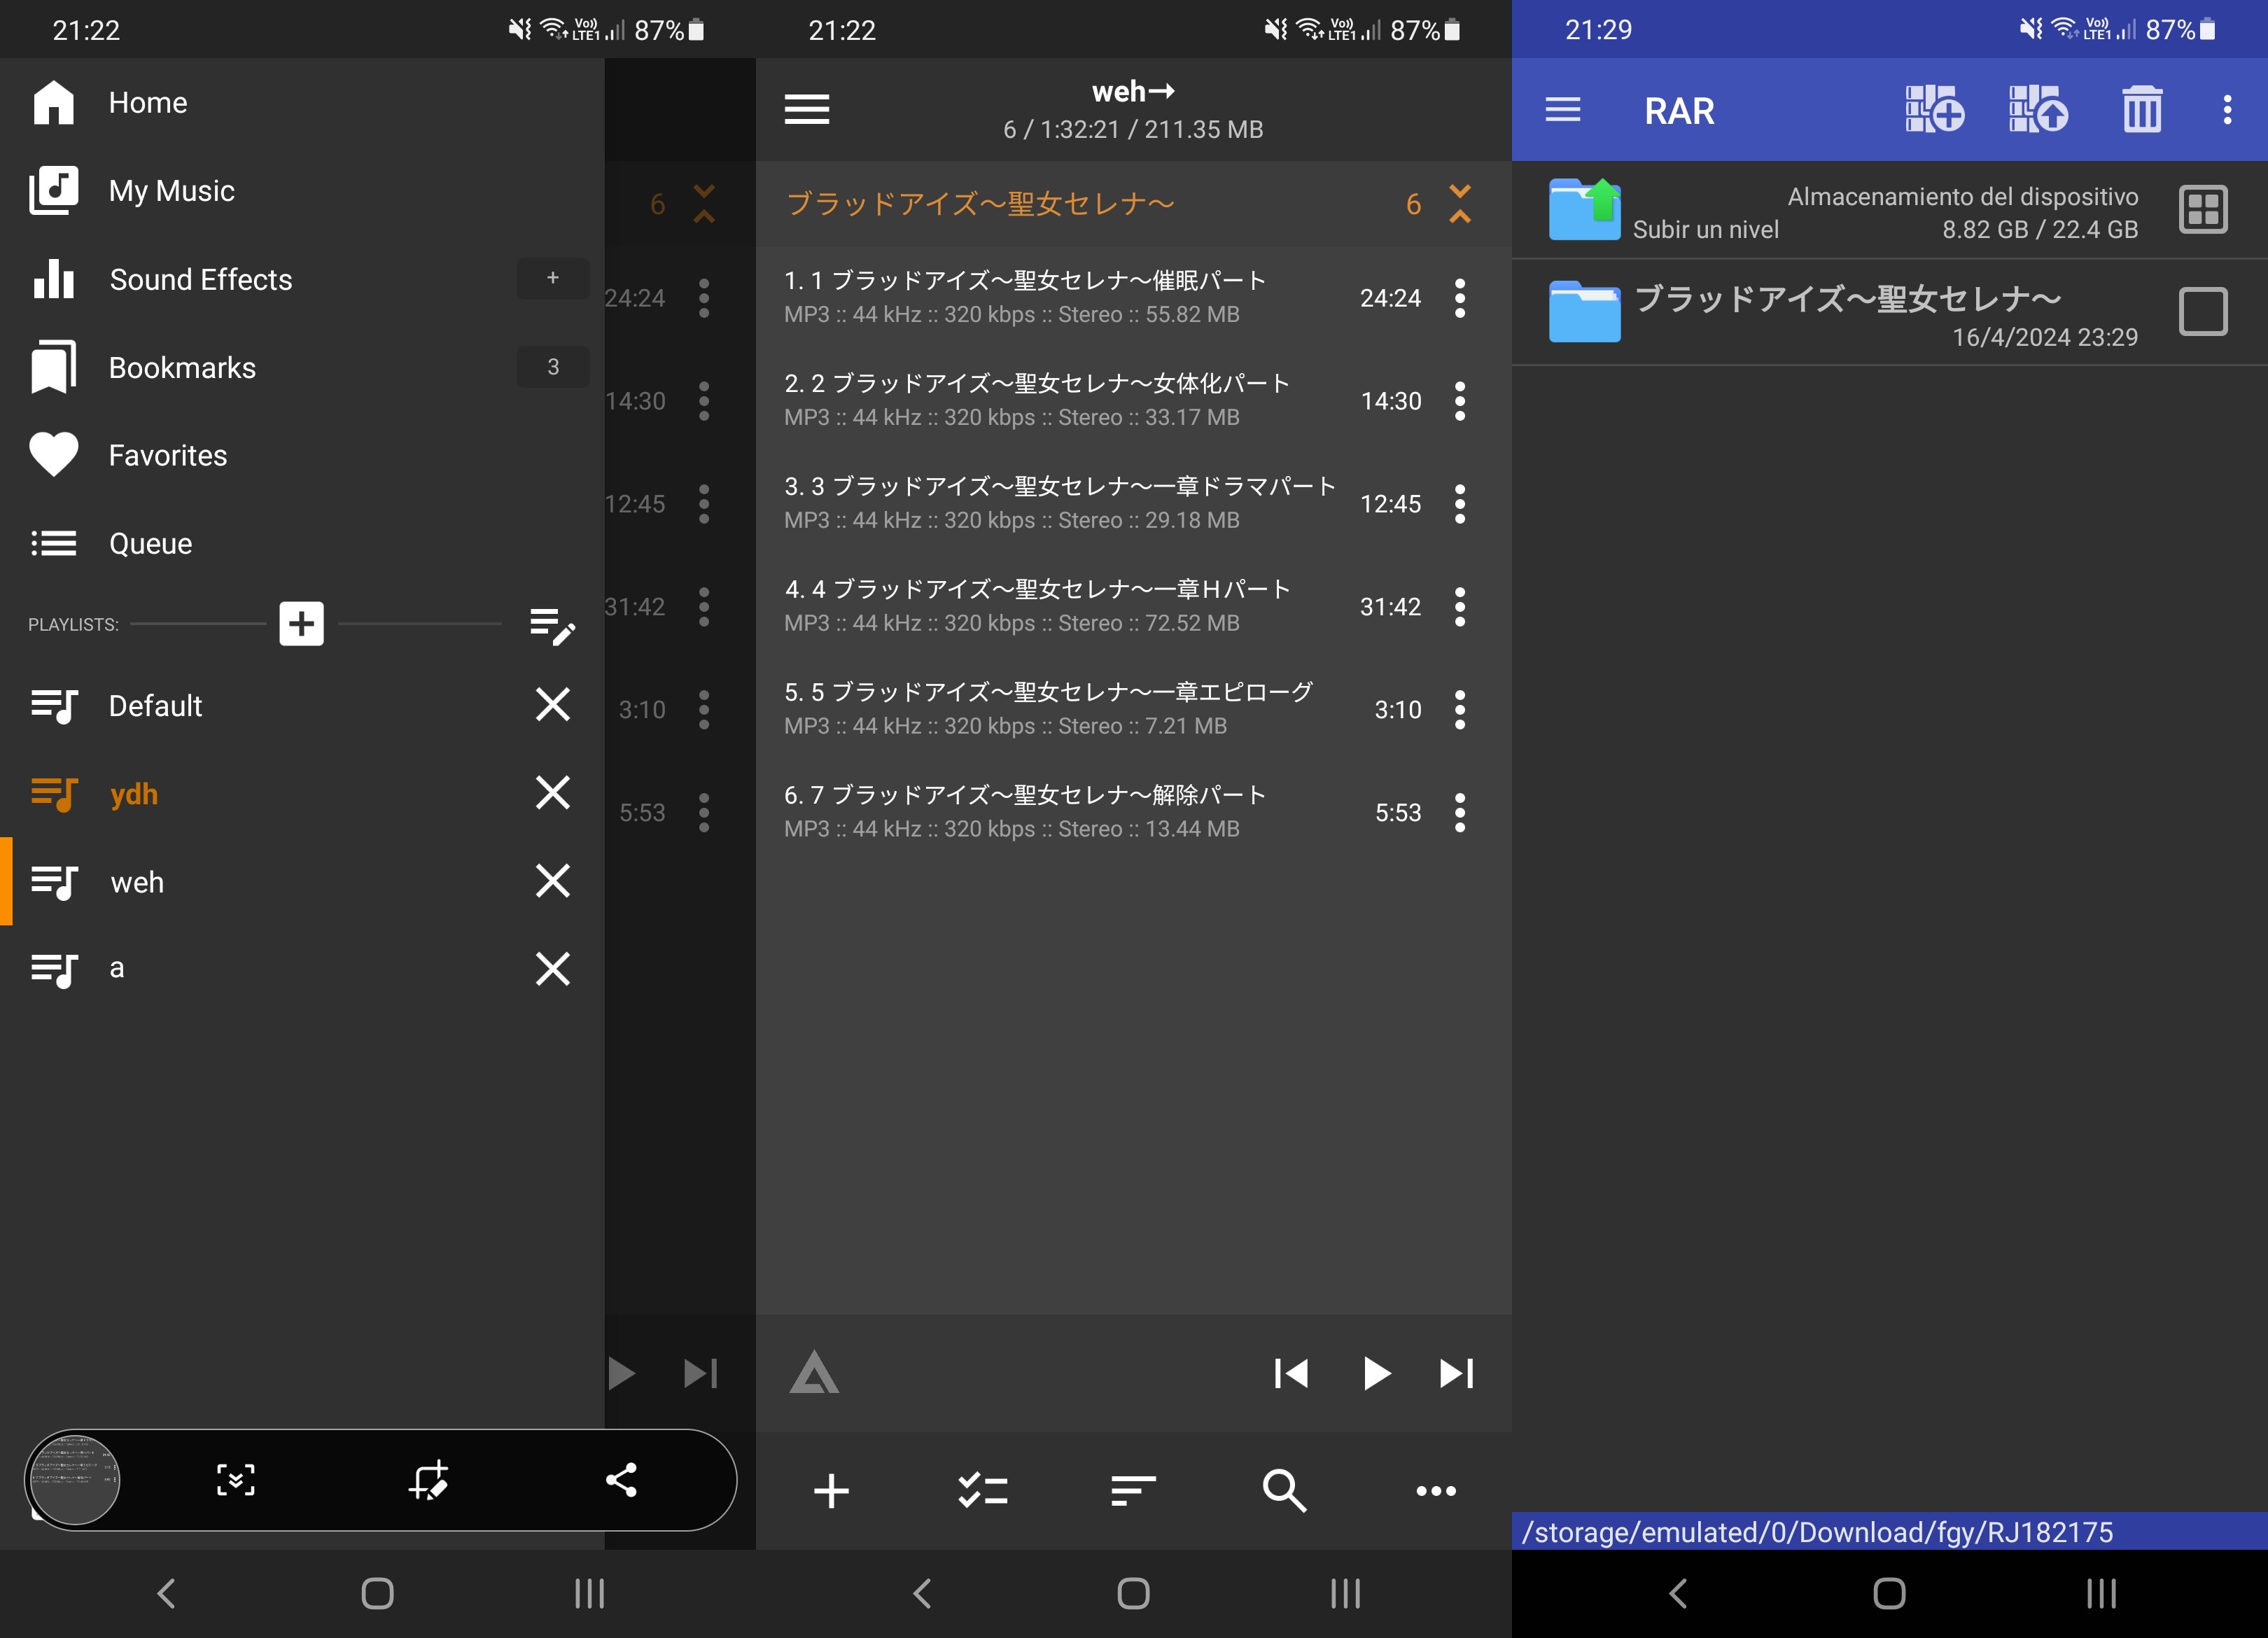Open Queue in the drawer
Image resolution: width=2268 pixels, height=1638 pixels.
coord(302,543)
